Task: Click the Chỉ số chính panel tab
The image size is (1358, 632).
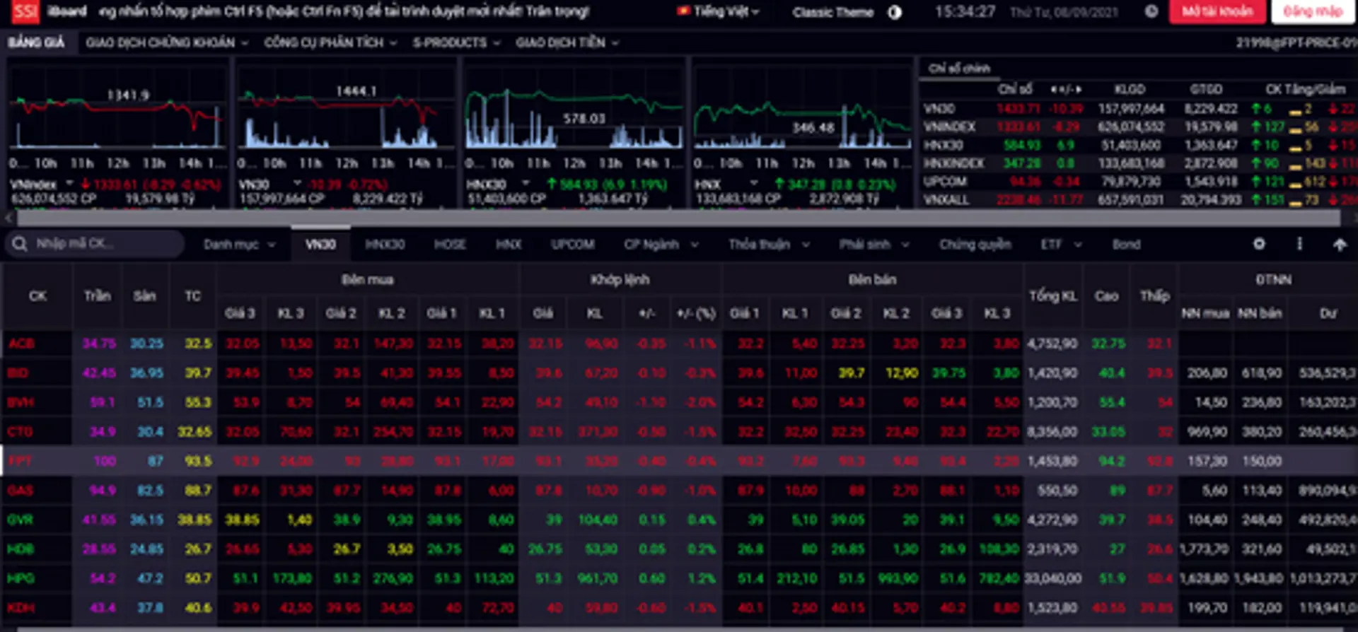Action: [x=959, y=69]
